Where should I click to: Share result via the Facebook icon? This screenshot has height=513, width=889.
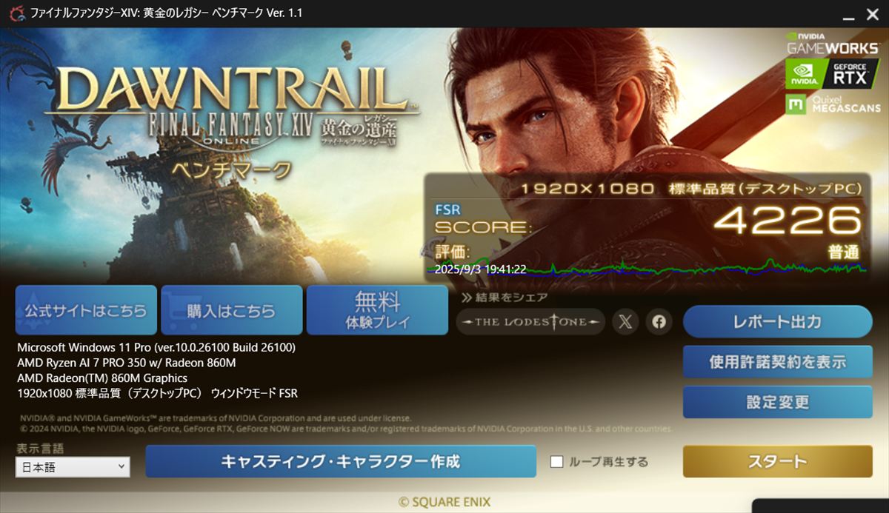(659, 322)
